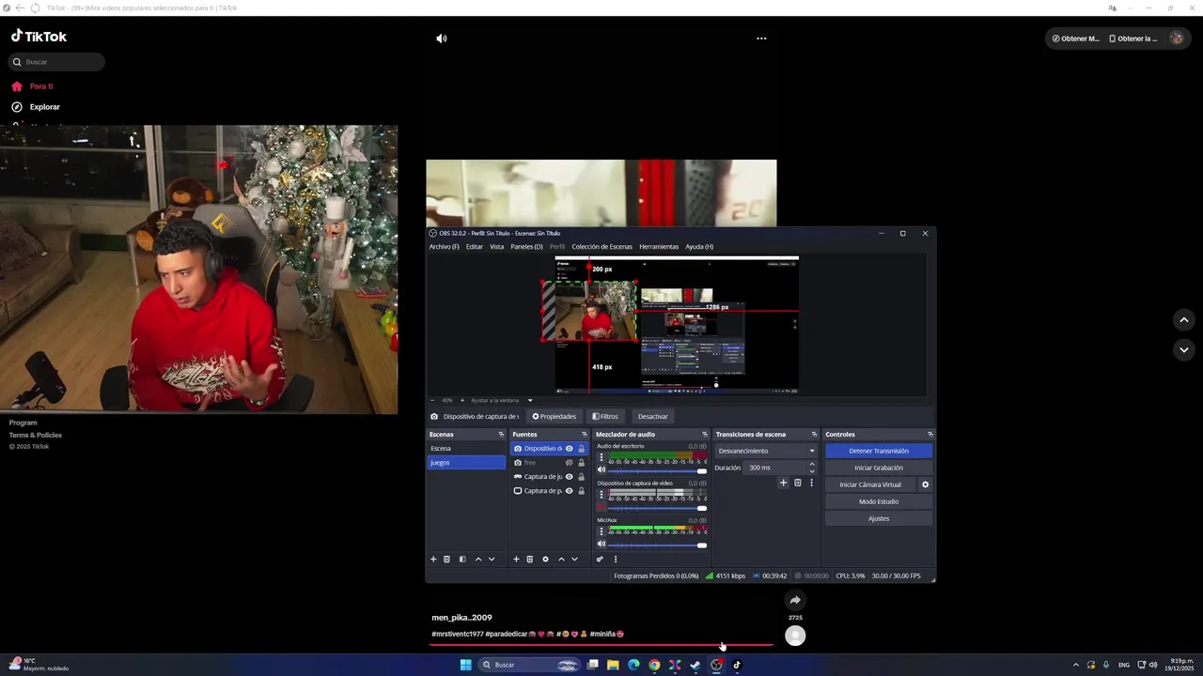Zoom out the OBS preview with the minus button
This screenshot has width=1203, height=676.
pyautogui.click(x=432, y=400)
